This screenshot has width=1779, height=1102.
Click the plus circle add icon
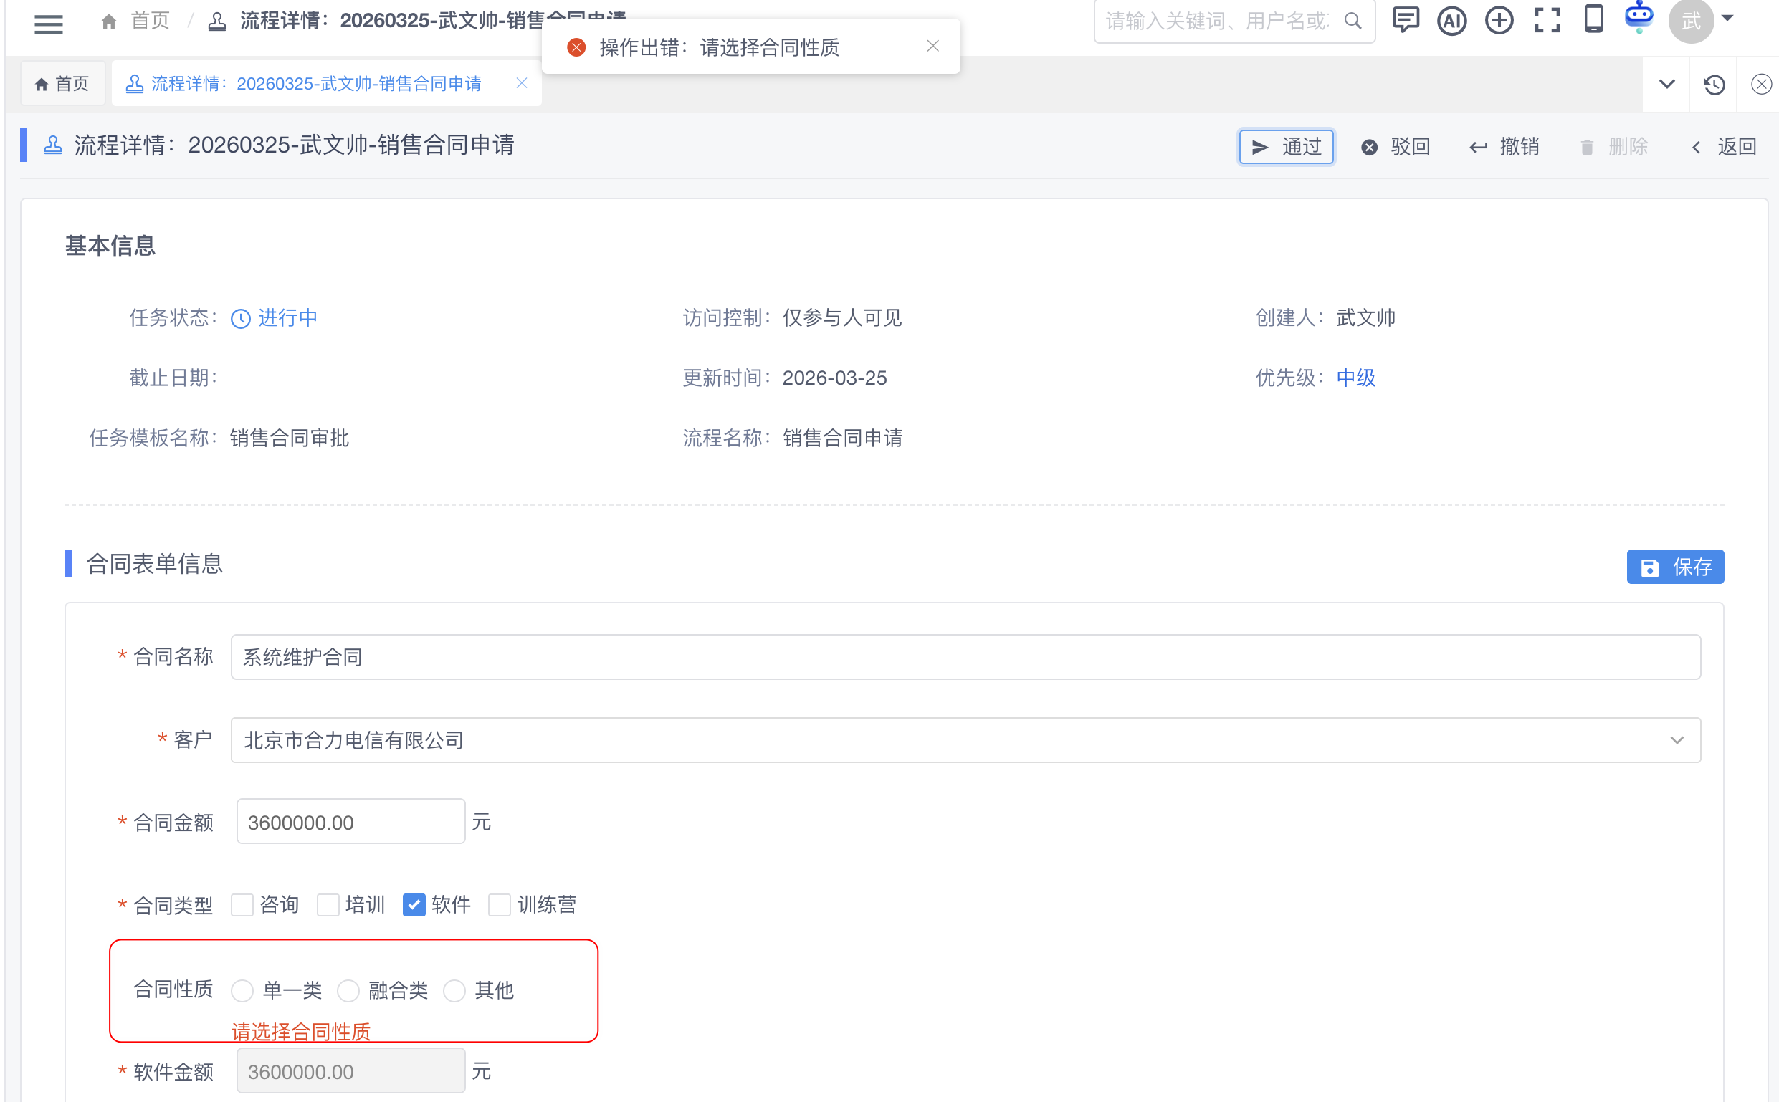1499,20
